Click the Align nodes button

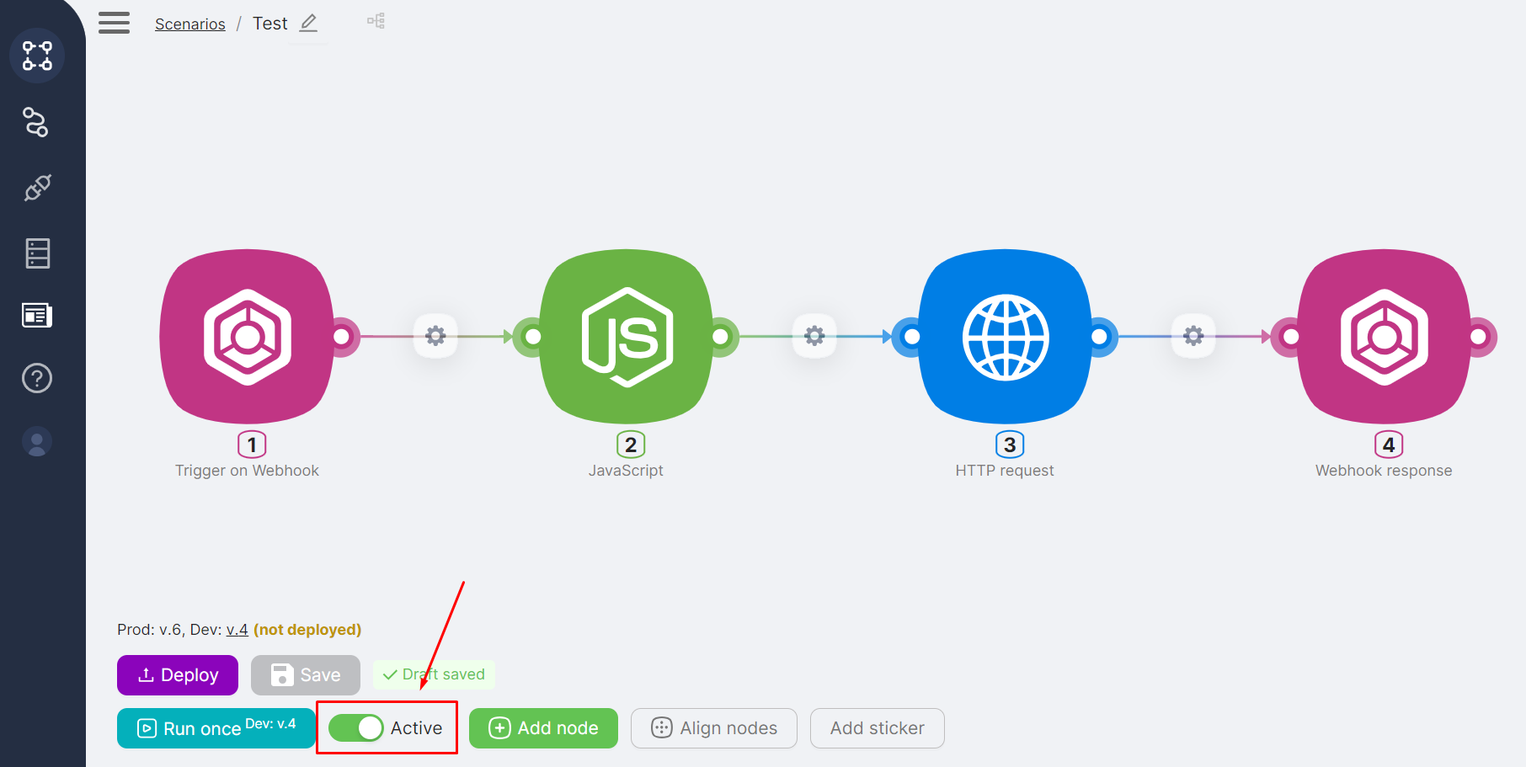[x=714, y=728]
